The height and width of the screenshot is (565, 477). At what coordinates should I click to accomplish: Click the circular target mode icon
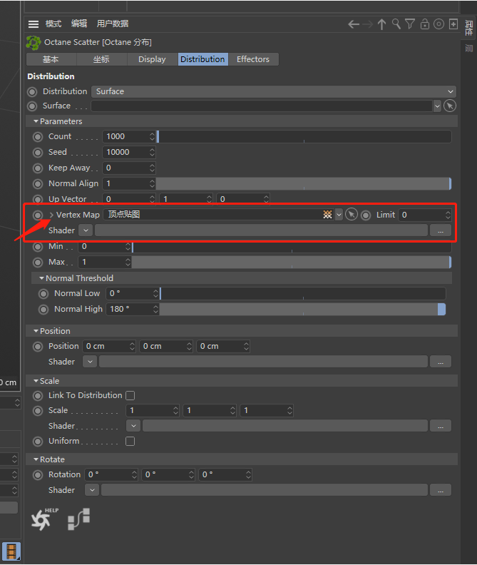438,24
